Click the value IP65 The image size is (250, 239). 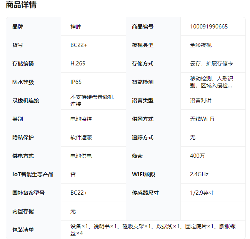tap(76, 82)
